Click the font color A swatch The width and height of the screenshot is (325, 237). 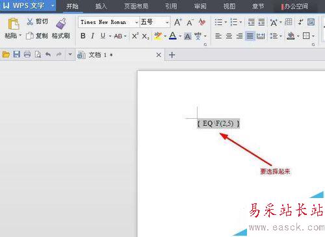[173, 36]
